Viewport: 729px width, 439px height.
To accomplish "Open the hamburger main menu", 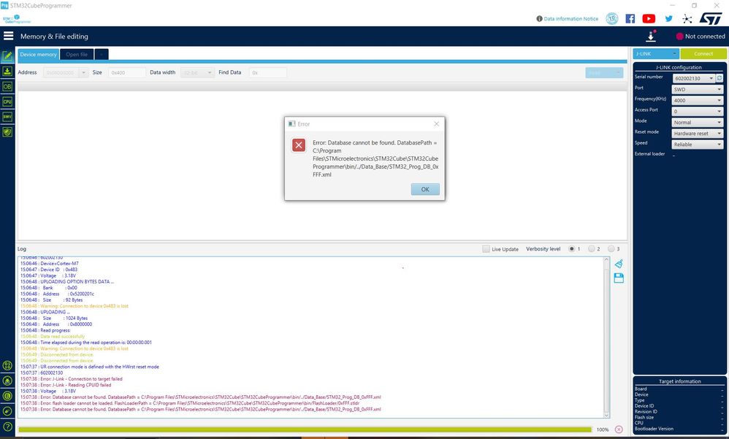I will 8,37.
